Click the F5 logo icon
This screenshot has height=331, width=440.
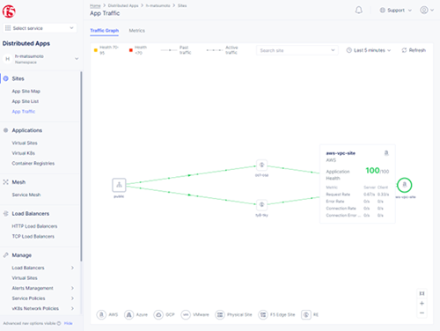(9, 11)
